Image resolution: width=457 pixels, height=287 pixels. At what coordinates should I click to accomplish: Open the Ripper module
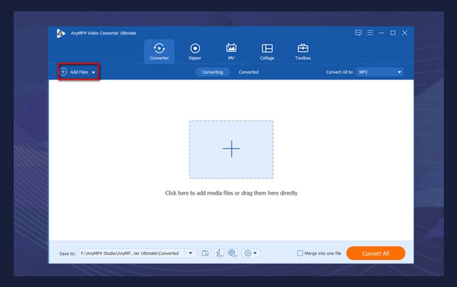coord(195,51)
